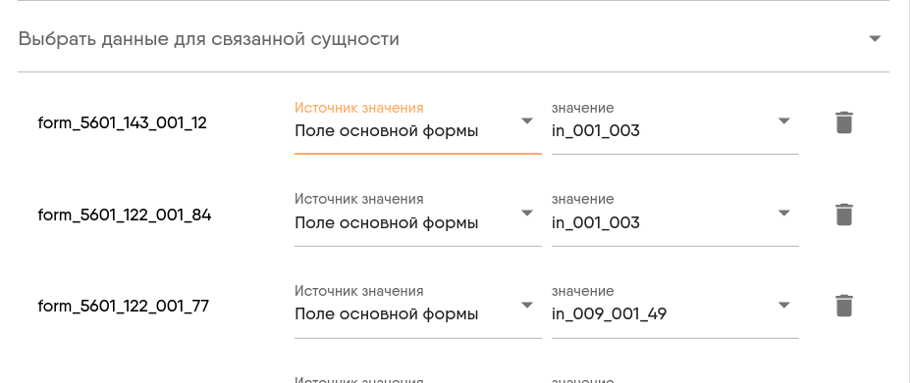Select the form_5601_122_001_84 label
Image resolution: width=914 pixels, height=383 pixels.
coord(125,215)
